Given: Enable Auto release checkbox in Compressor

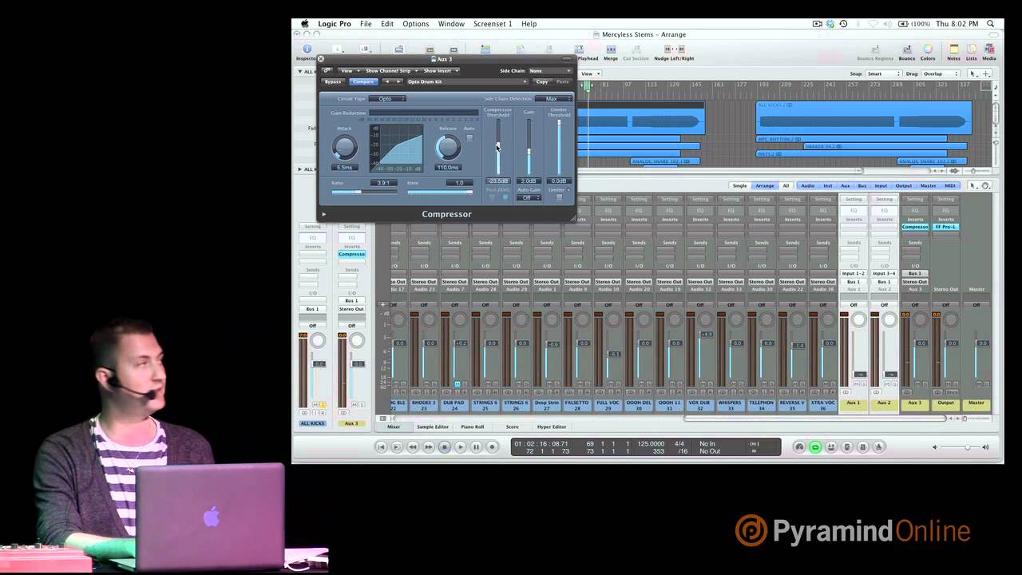Looking at the screenshot, I should coord(469,137).
